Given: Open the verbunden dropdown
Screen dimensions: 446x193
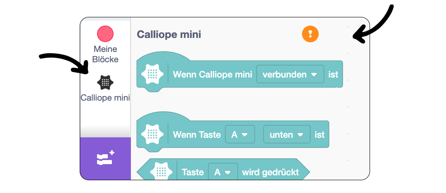Looking at the screenshot, I should (290, 75).
